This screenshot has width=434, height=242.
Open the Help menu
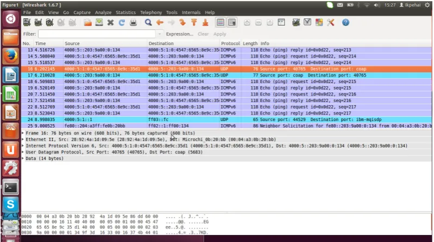(210, 12)
